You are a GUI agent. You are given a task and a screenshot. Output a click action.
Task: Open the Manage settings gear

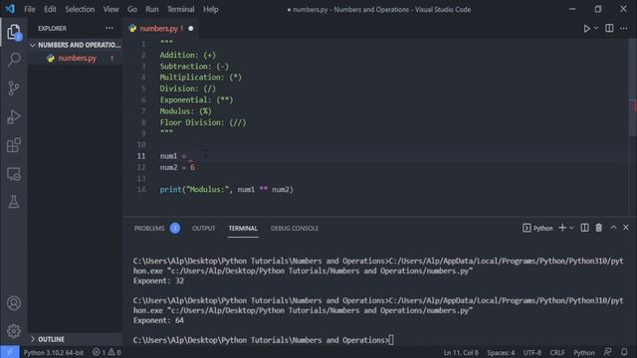coord(14,331)
